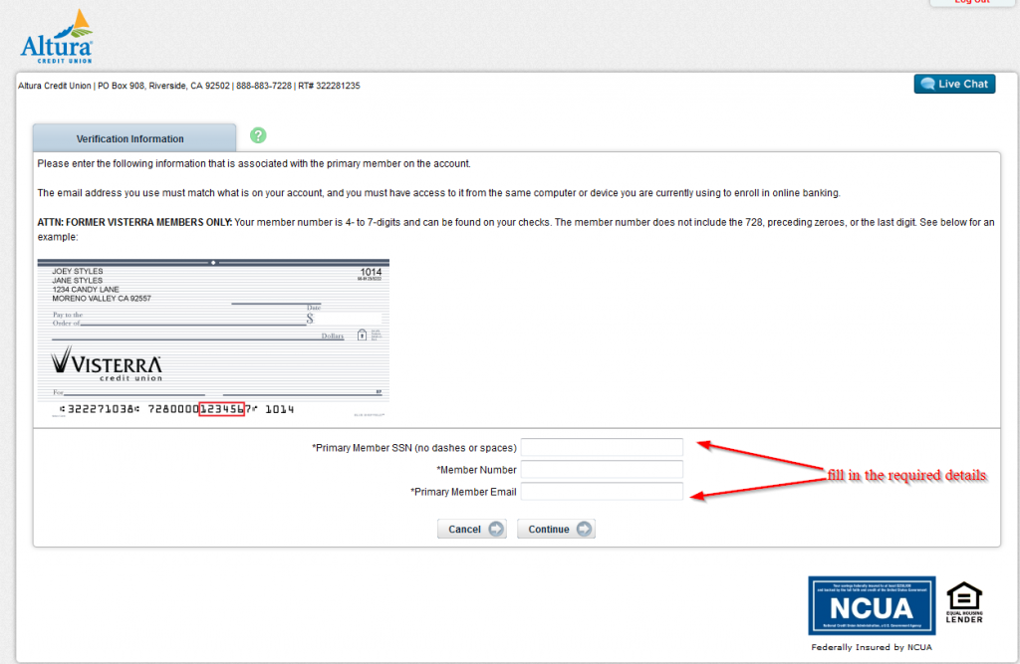Select the Verification Information tab

click(x=130, y=139)
